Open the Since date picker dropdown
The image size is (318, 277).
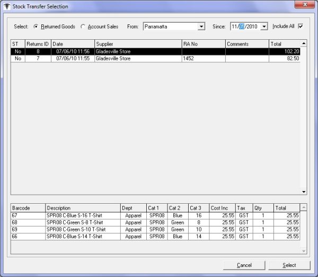264,26
